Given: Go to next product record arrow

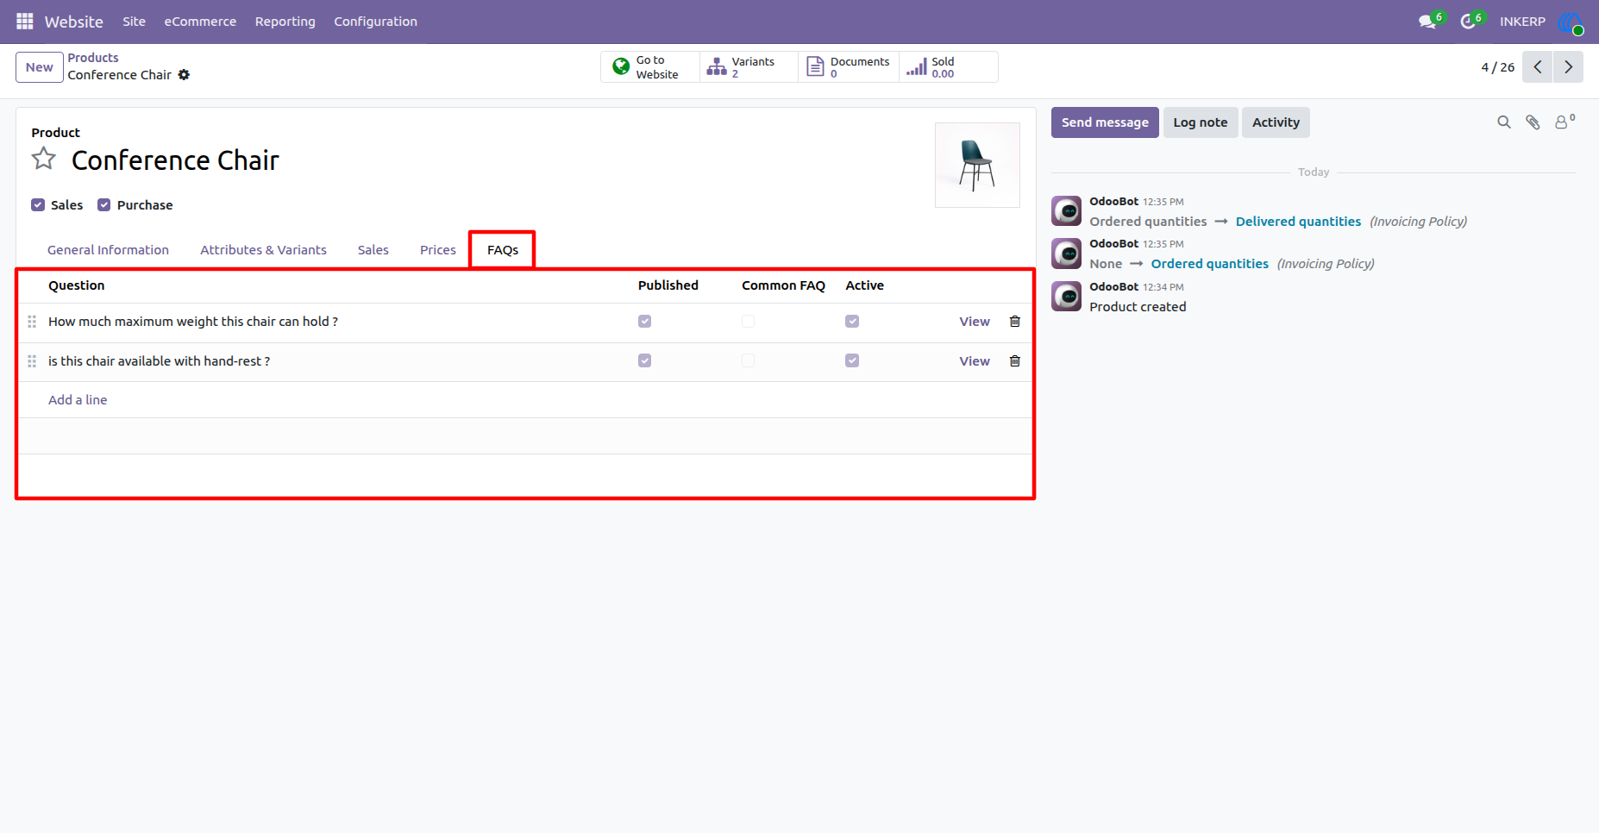Looking at the screenshot, I should pos(1568,67).
